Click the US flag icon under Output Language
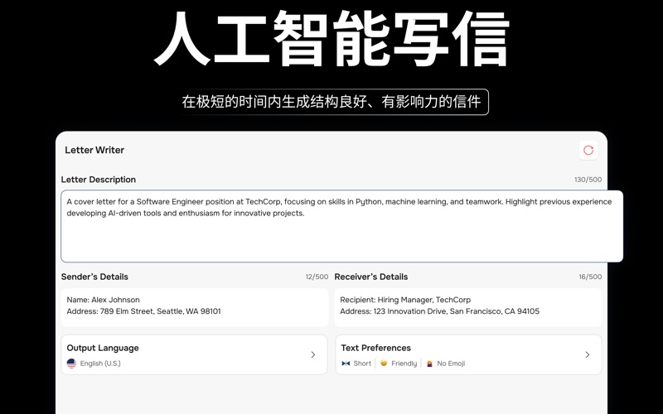The width and height of the screenshot is (663, 414). (71, 363)
